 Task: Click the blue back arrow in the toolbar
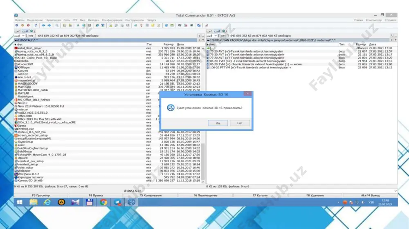pos(43,25)
